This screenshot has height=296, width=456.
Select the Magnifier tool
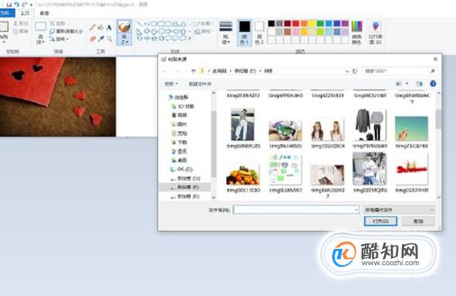pyautogui.click(x=109, y=39)
